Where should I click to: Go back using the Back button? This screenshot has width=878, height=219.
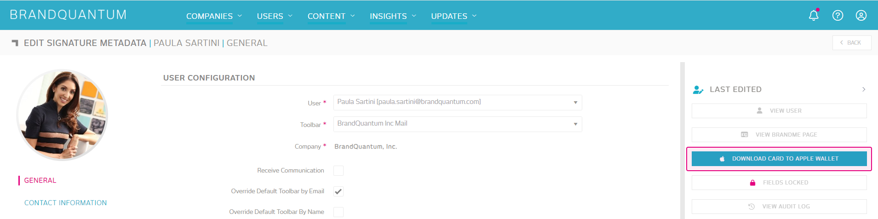851,43
